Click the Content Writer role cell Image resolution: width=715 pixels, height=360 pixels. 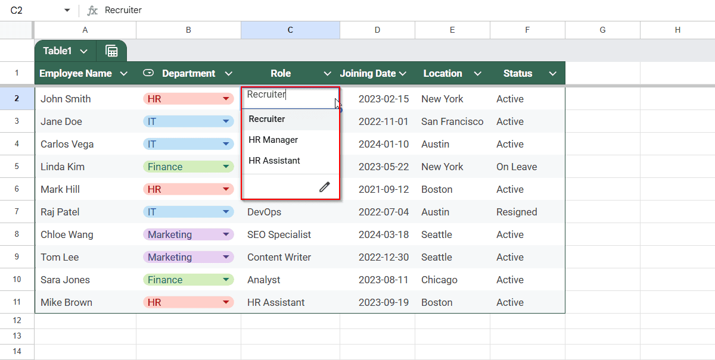pyautogui.click(x=290, y=257)
